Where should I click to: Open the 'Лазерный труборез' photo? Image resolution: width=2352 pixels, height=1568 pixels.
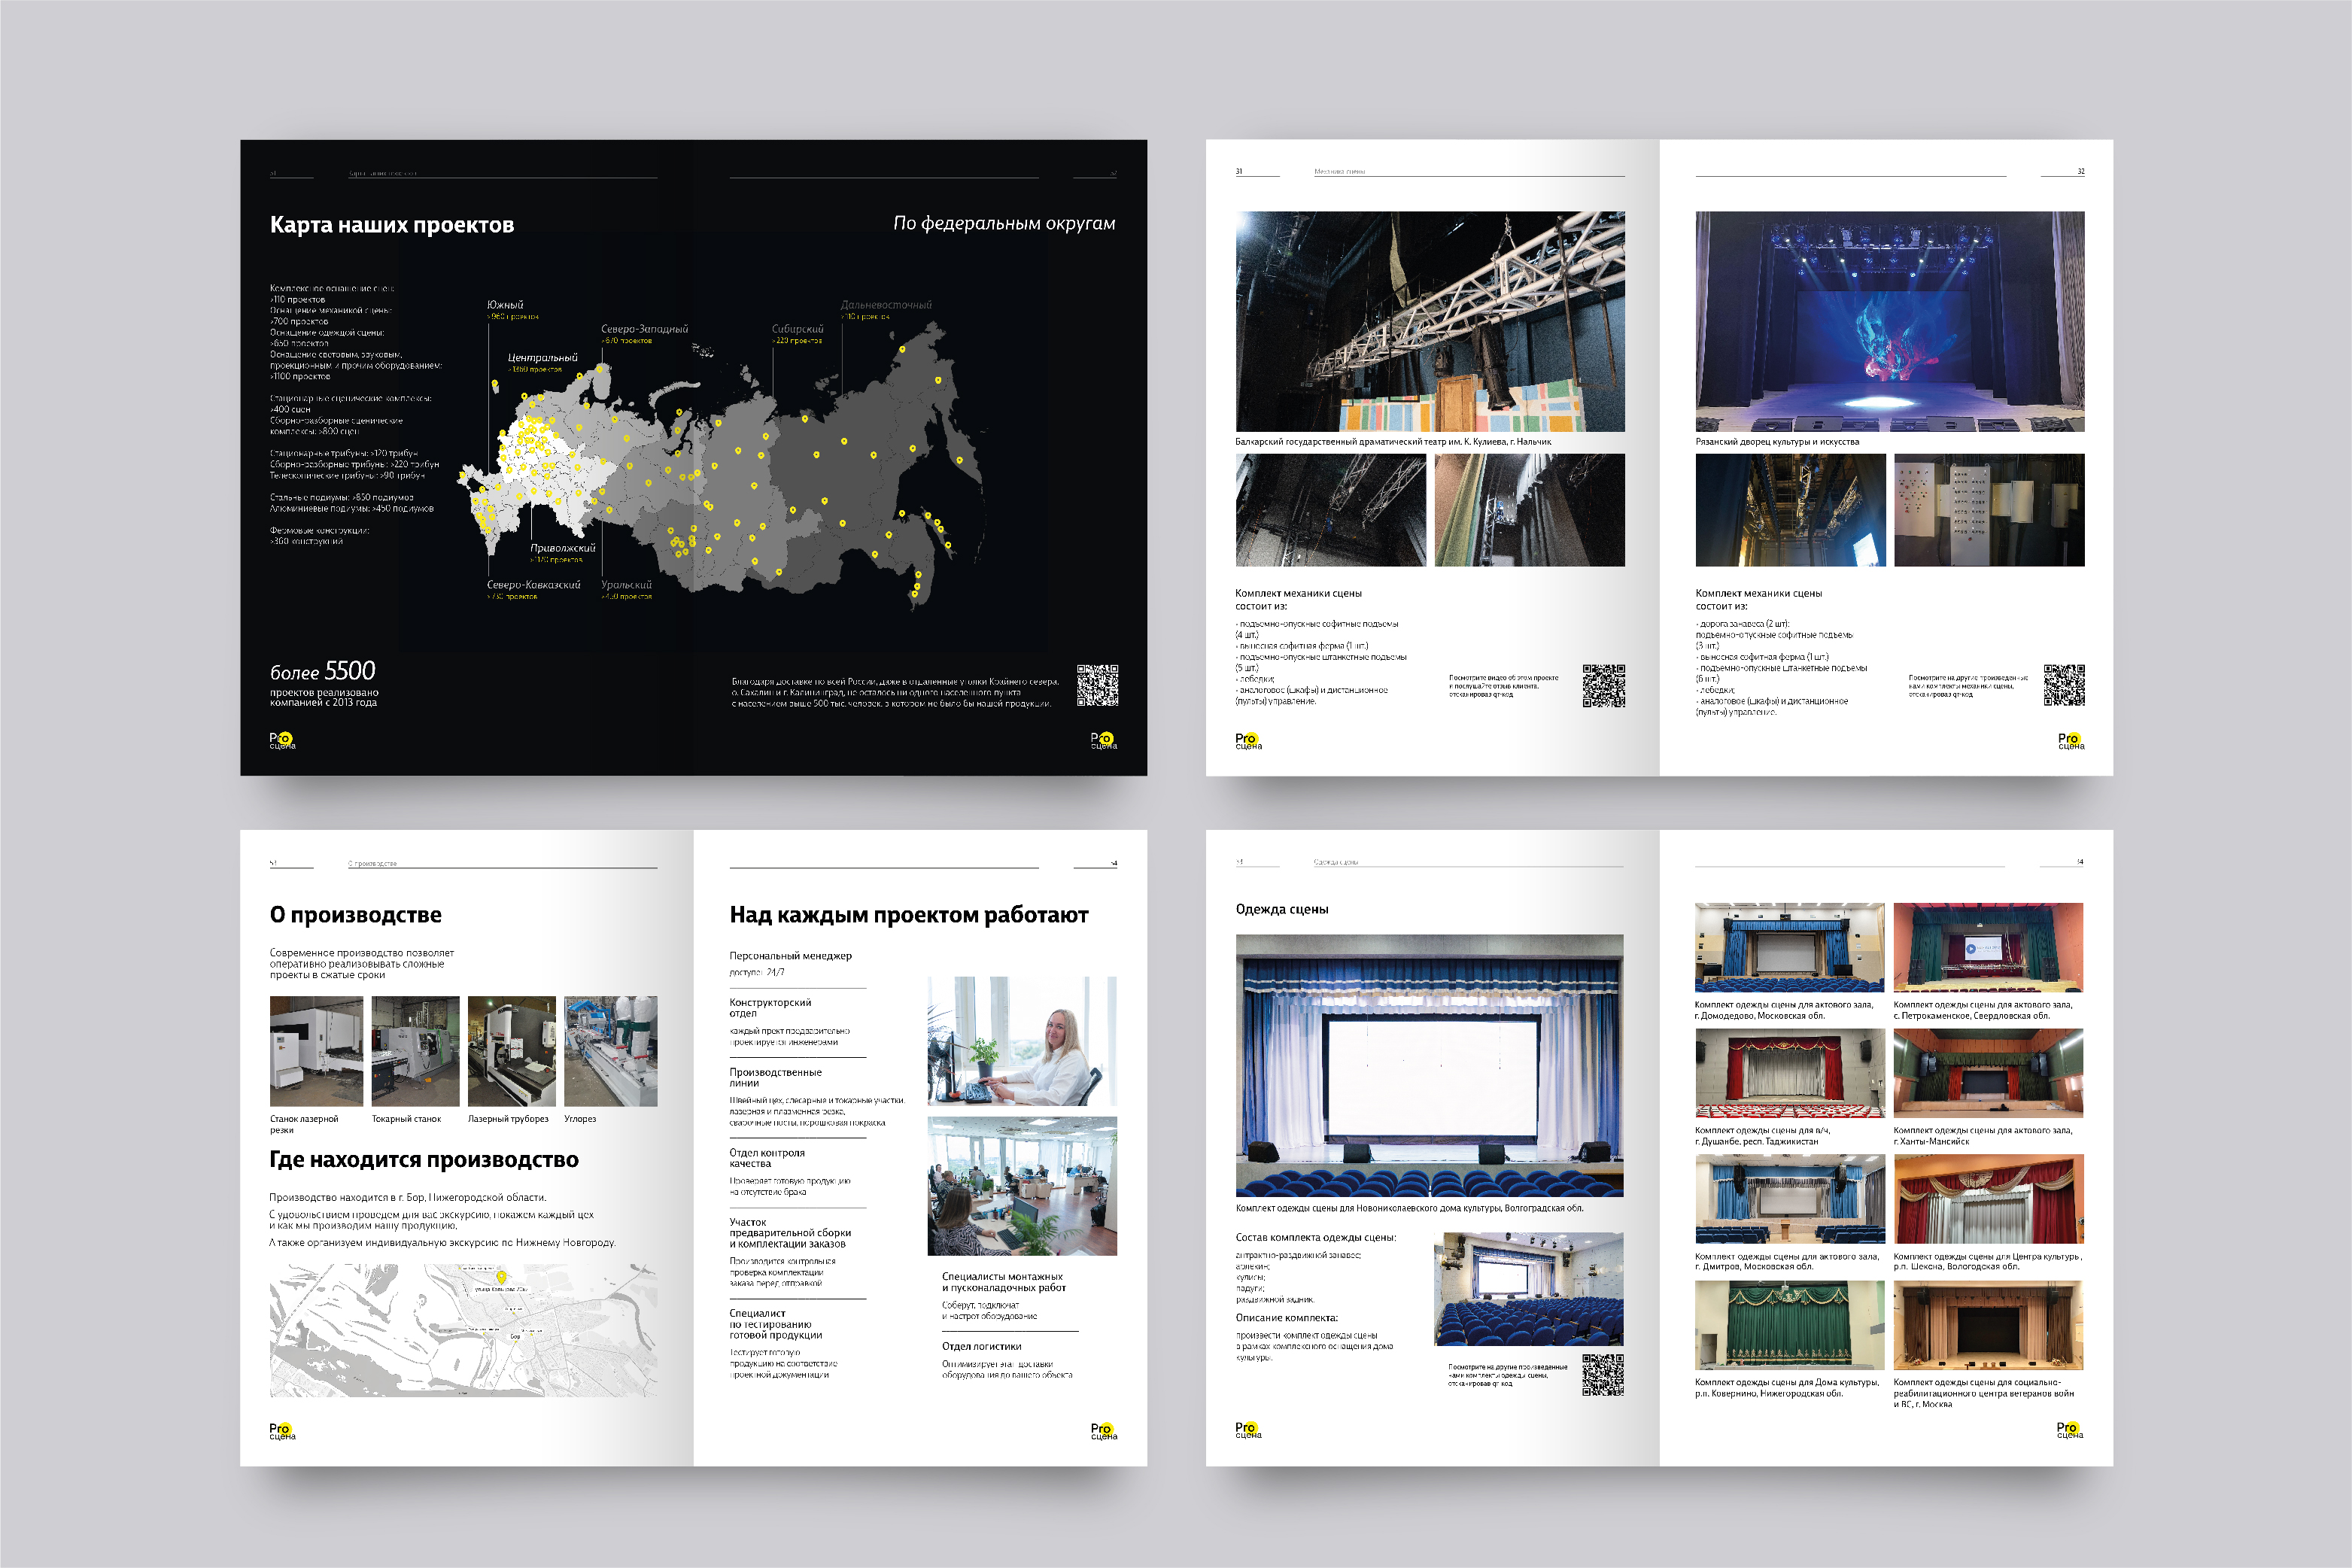(x=512, y=1051)
